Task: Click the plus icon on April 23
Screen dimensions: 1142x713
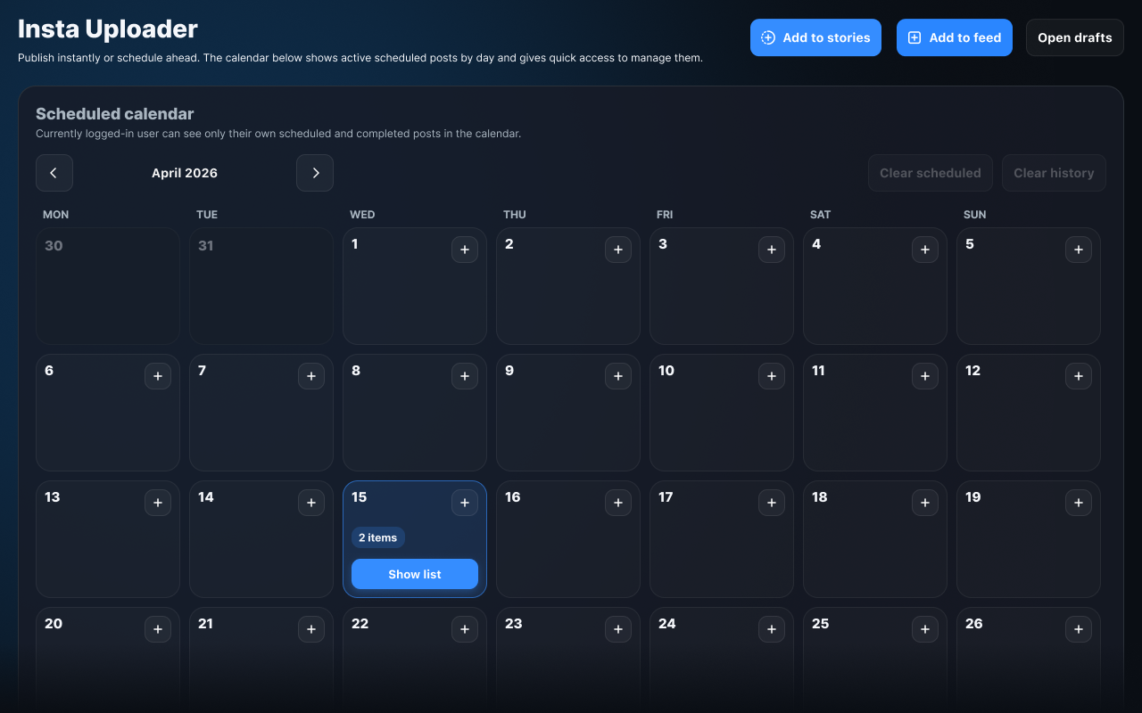Action: coord(618,629)
